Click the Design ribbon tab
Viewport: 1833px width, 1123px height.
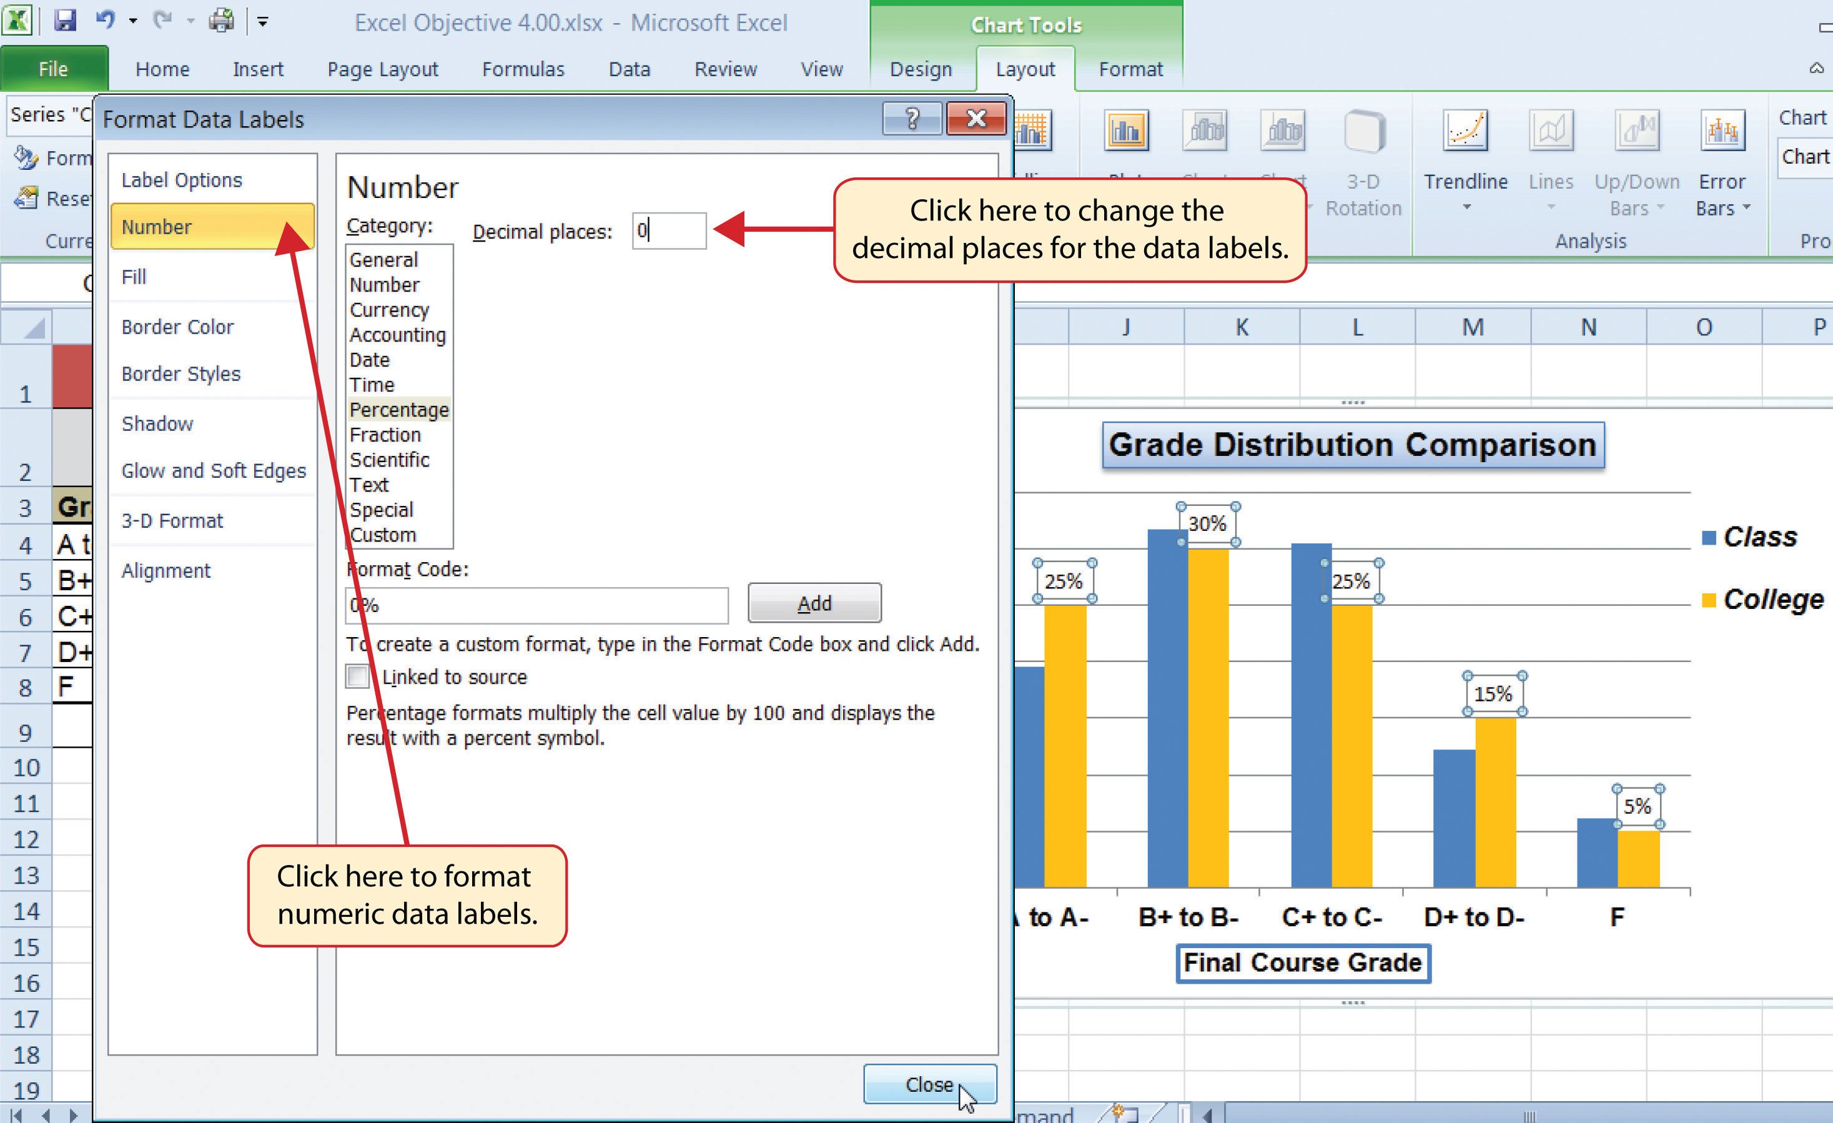pyautogui.click(x=919, y=68)
